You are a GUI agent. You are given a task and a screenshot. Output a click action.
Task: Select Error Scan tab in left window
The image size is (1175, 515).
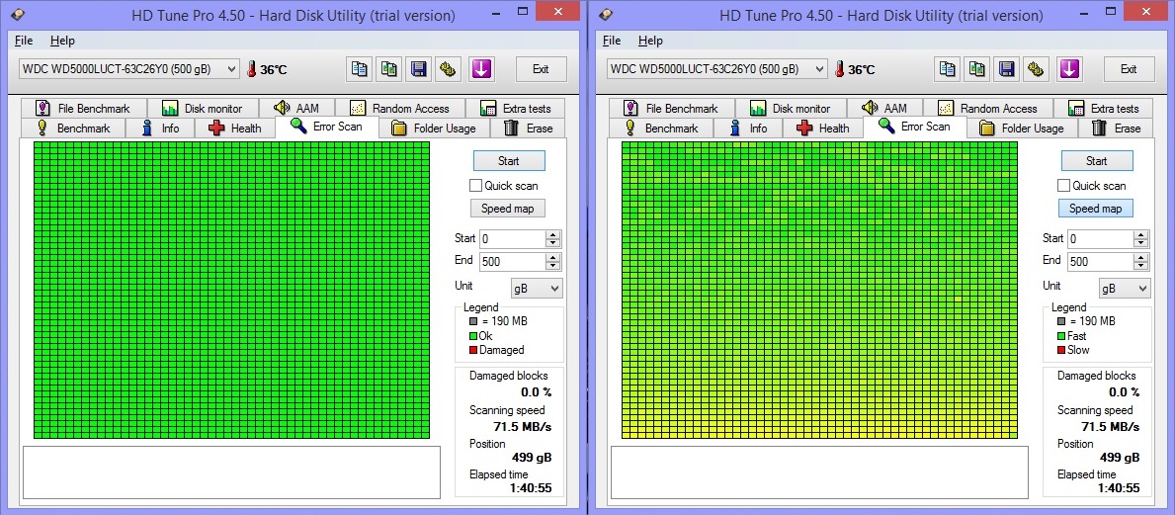pyautogui.click(x=327, y=126)
